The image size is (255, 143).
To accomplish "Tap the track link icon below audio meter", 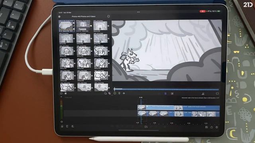I will pos(62,122).
